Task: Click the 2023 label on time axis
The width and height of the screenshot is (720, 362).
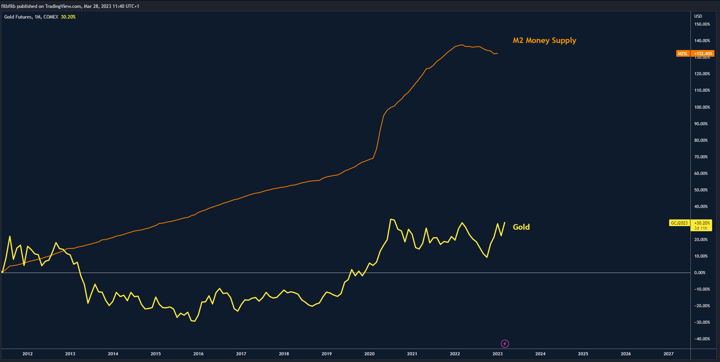Action: click(498, 354)
